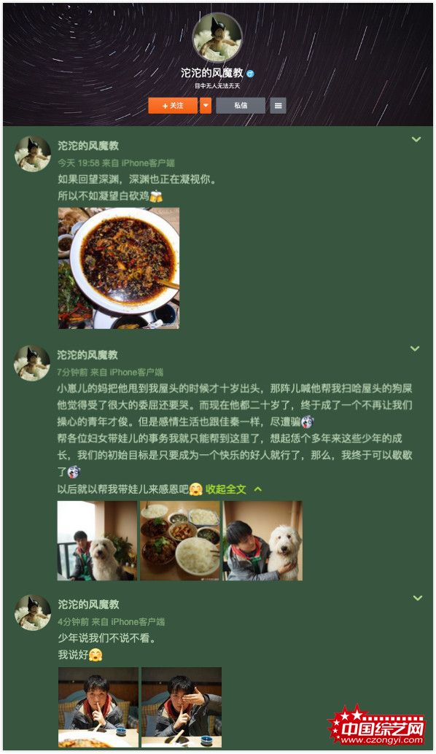The width and height of the screenshot is (436, 754).
Task: Open the third post author's avatar
Action: [32, 613]
